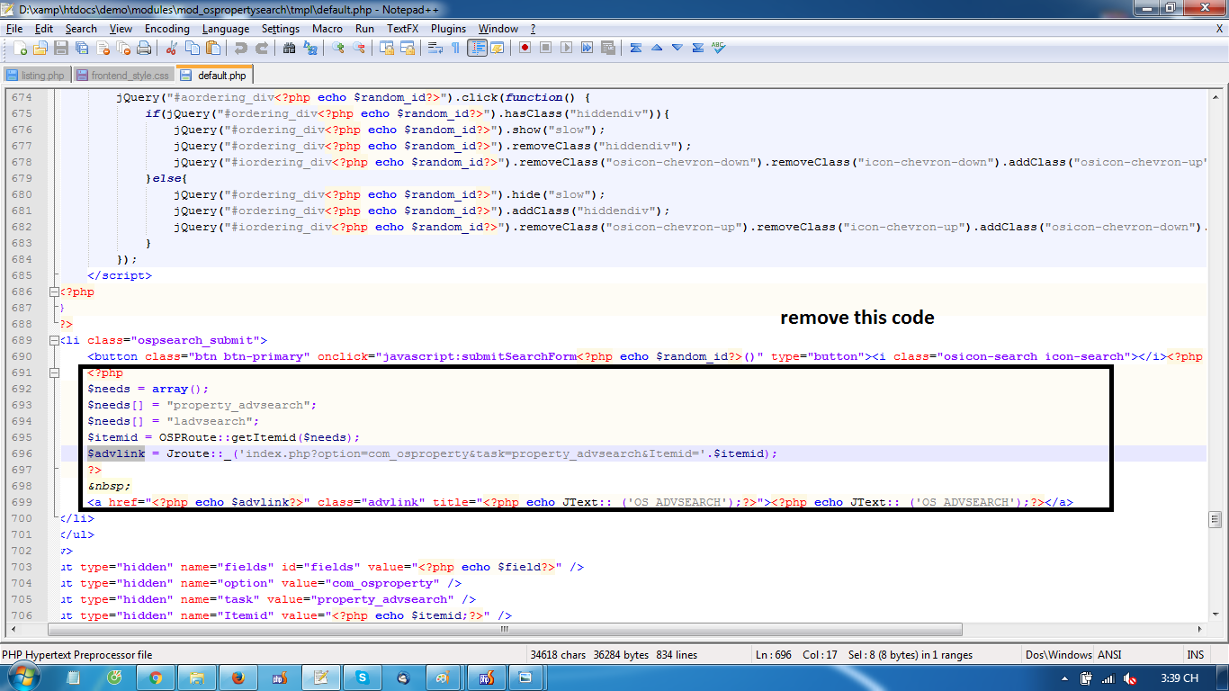Zoom in on the editor text
This screenshot has height=691, width=1229.
pyautogui.click(x=338, y=48)
